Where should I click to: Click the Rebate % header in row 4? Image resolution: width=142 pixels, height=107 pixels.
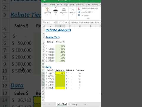pos(60,42)
